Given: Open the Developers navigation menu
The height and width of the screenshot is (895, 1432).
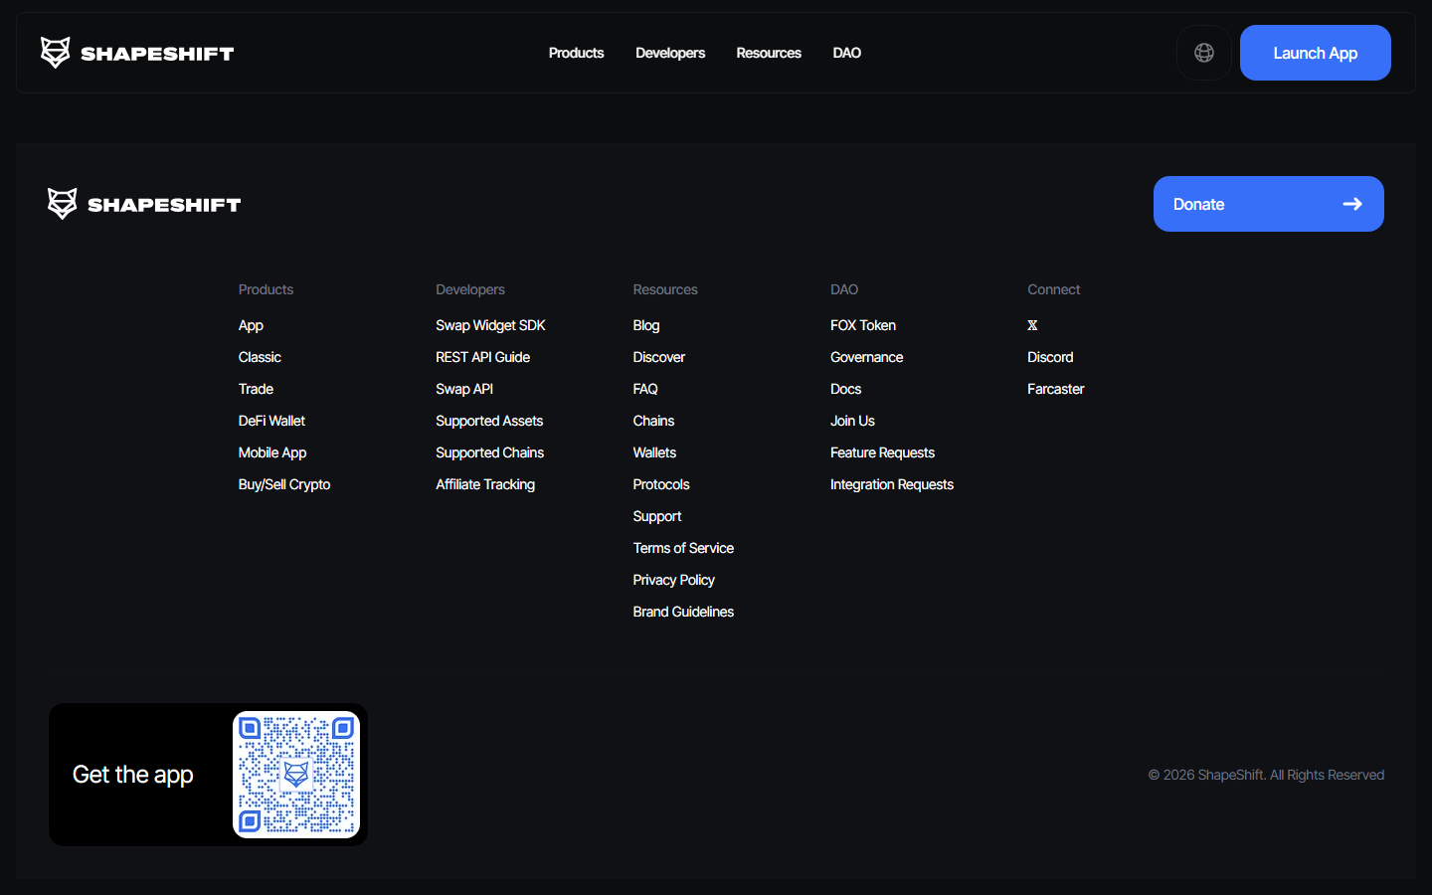Looking at the screenshot, I should coord(670,53).
